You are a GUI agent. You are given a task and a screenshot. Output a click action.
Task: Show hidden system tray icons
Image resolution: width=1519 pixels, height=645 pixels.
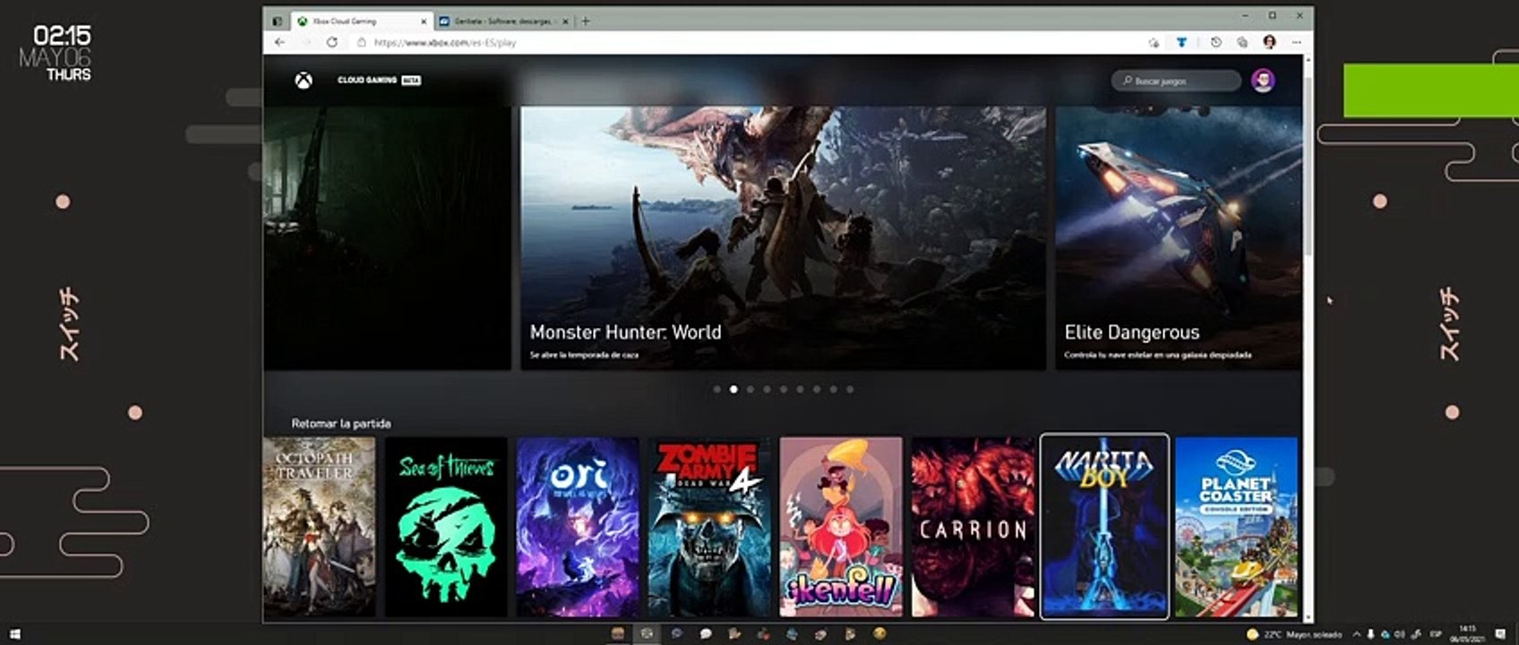click(x=1356, y=634)
